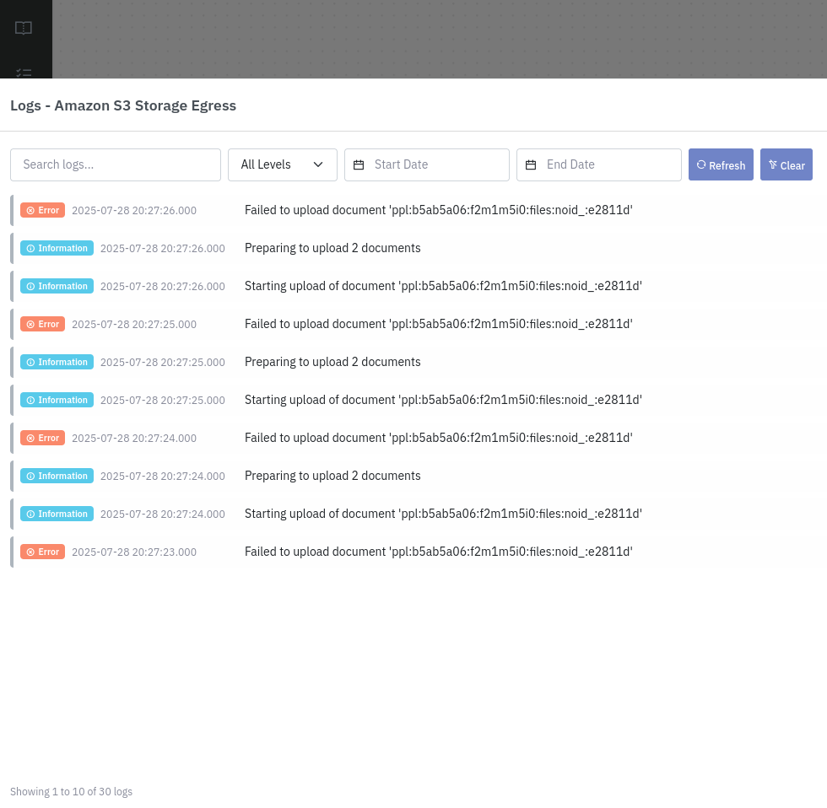
Task: Select 'Failed to upload document' message at 20:27:23
Action: tap(438, 552)
